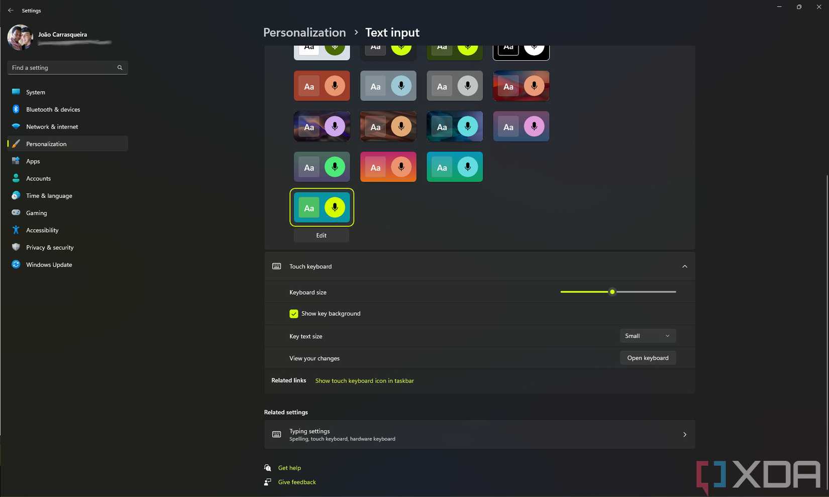Click the Open keyboard button
This screenshot has height=497, width=829.
point(648,358)
